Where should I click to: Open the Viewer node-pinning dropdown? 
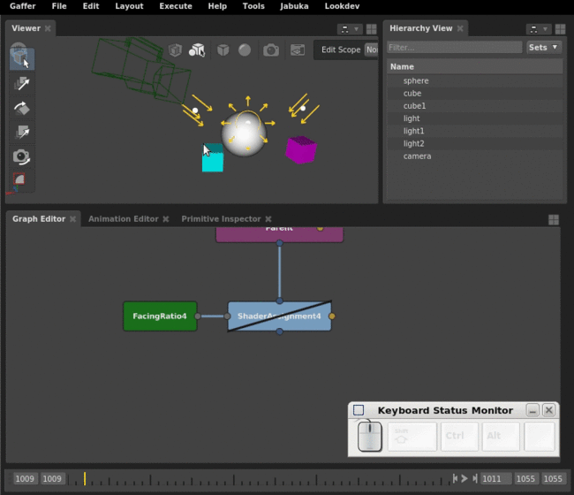[350, 29]
